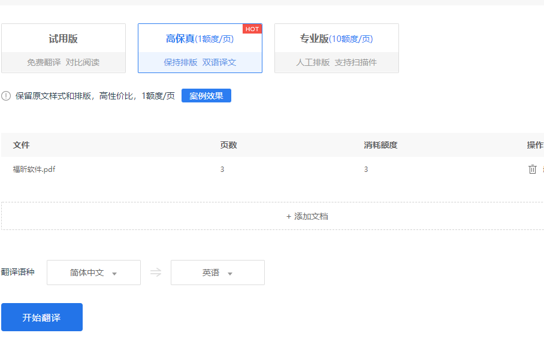Delete 福昕软件.pdf using the trash icon
This screenshot has width=544, height=345.
533,170
